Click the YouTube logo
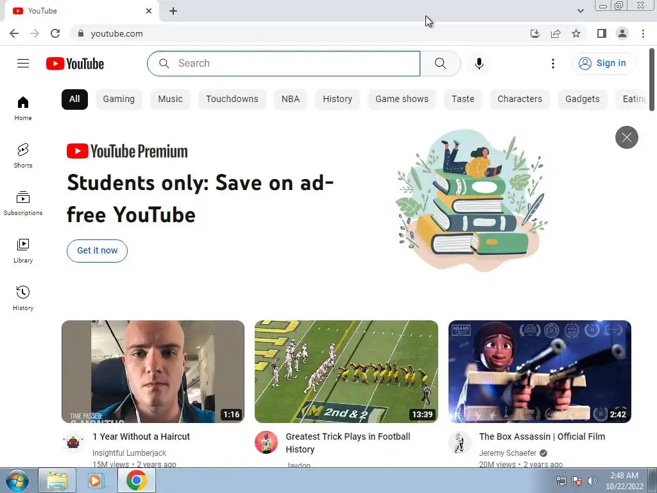657x493 pixels. (x=75, y=64)
